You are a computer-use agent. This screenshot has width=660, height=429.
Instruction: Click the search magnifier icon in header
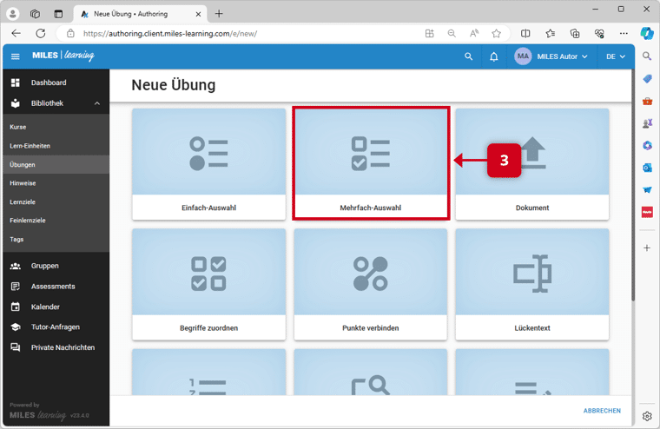tap(469, 56)
